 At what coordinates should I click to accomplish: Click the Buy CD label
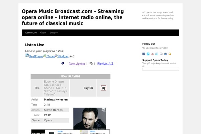coord(88,88)
